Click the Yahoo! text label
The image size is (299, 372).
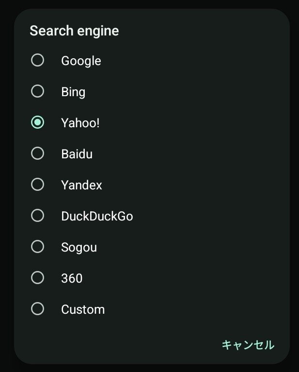tap(80, 123)
